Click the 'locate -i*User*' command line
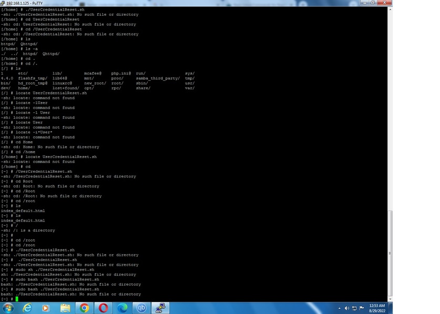Viewport: 440px width, 314px height. click(x=27, y=132)
